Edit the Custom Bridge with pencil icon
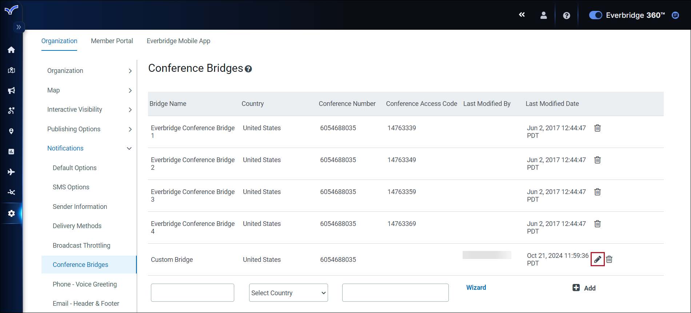The width and height of the screenshot is (691, 313). 598,259
